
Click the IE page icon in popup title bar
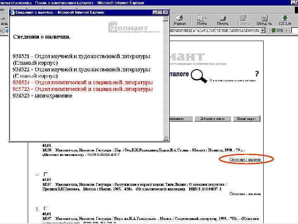point(12,12)
